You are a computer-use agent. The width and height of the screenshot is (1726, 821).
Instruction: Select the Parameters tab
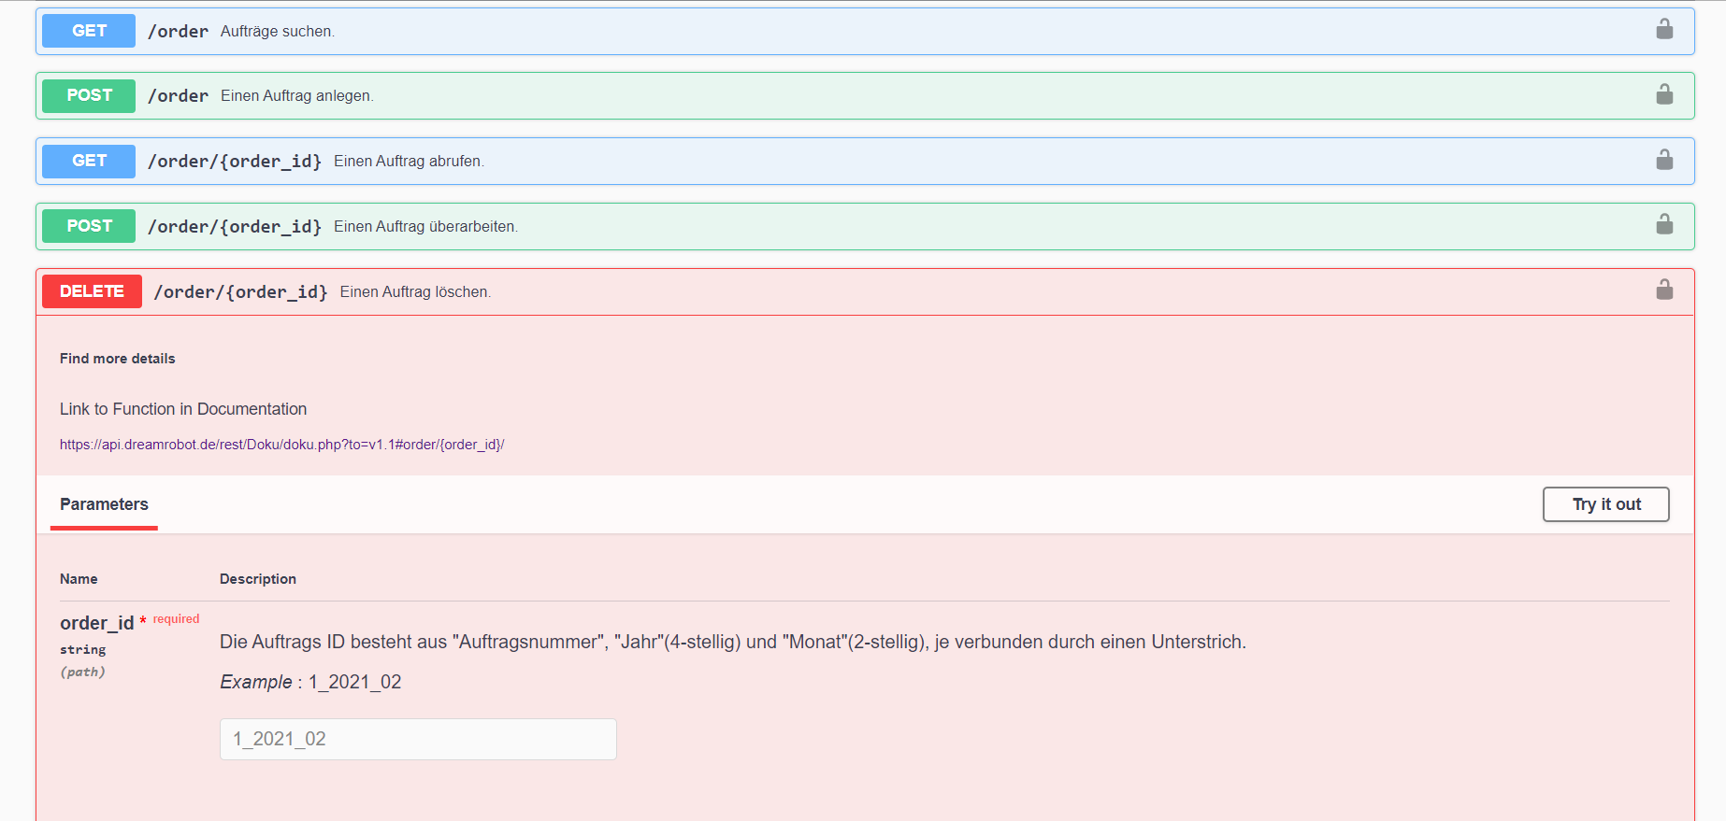click(x=104, y=504)
